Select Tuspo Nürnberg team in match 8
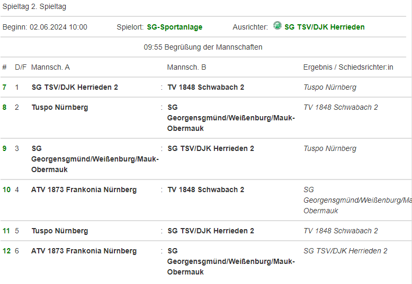Screen dimensions: 412x284 [x=60, y=107]
